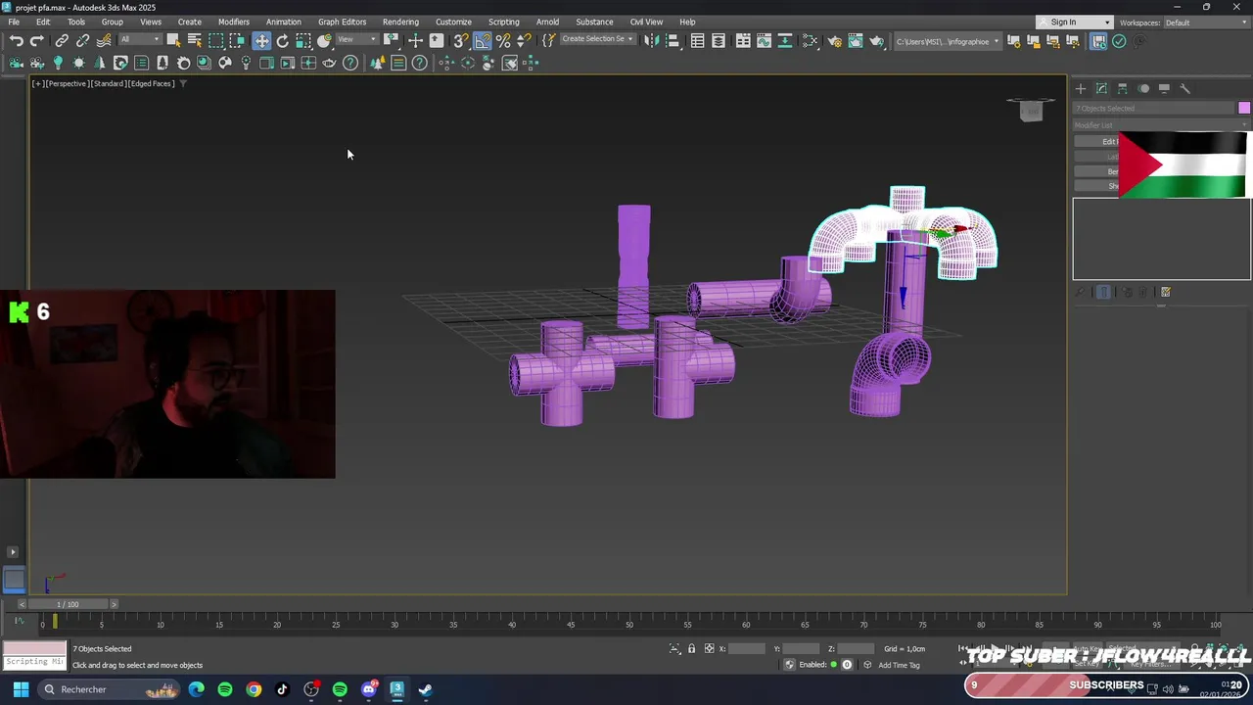The height and width of the screenshot is (705, 1253).
Task: Open the Graph Editors menu
Action: (342, 22)
